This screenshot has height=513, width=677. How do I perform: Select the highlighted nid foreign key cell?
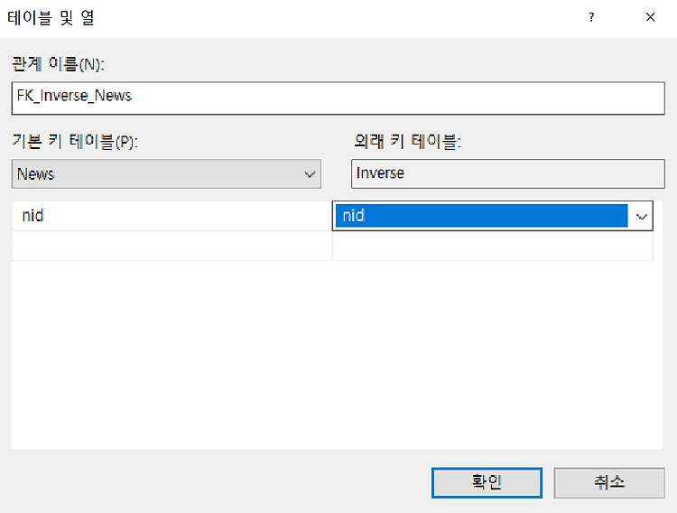coord(481,216)
